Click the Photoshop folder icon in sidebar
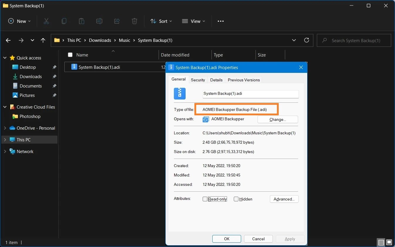Viewport: 395px width, 247px height. coord(15,116)
